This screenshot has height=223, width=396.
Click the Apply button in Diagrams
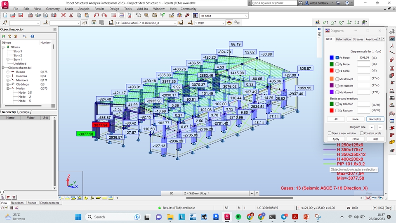336,139
